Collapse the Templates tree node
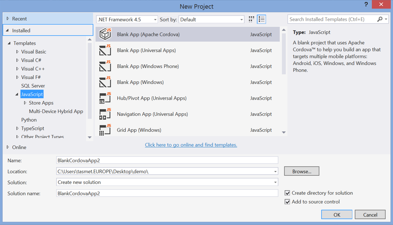393x225 pixels. (x=9, y=43)
